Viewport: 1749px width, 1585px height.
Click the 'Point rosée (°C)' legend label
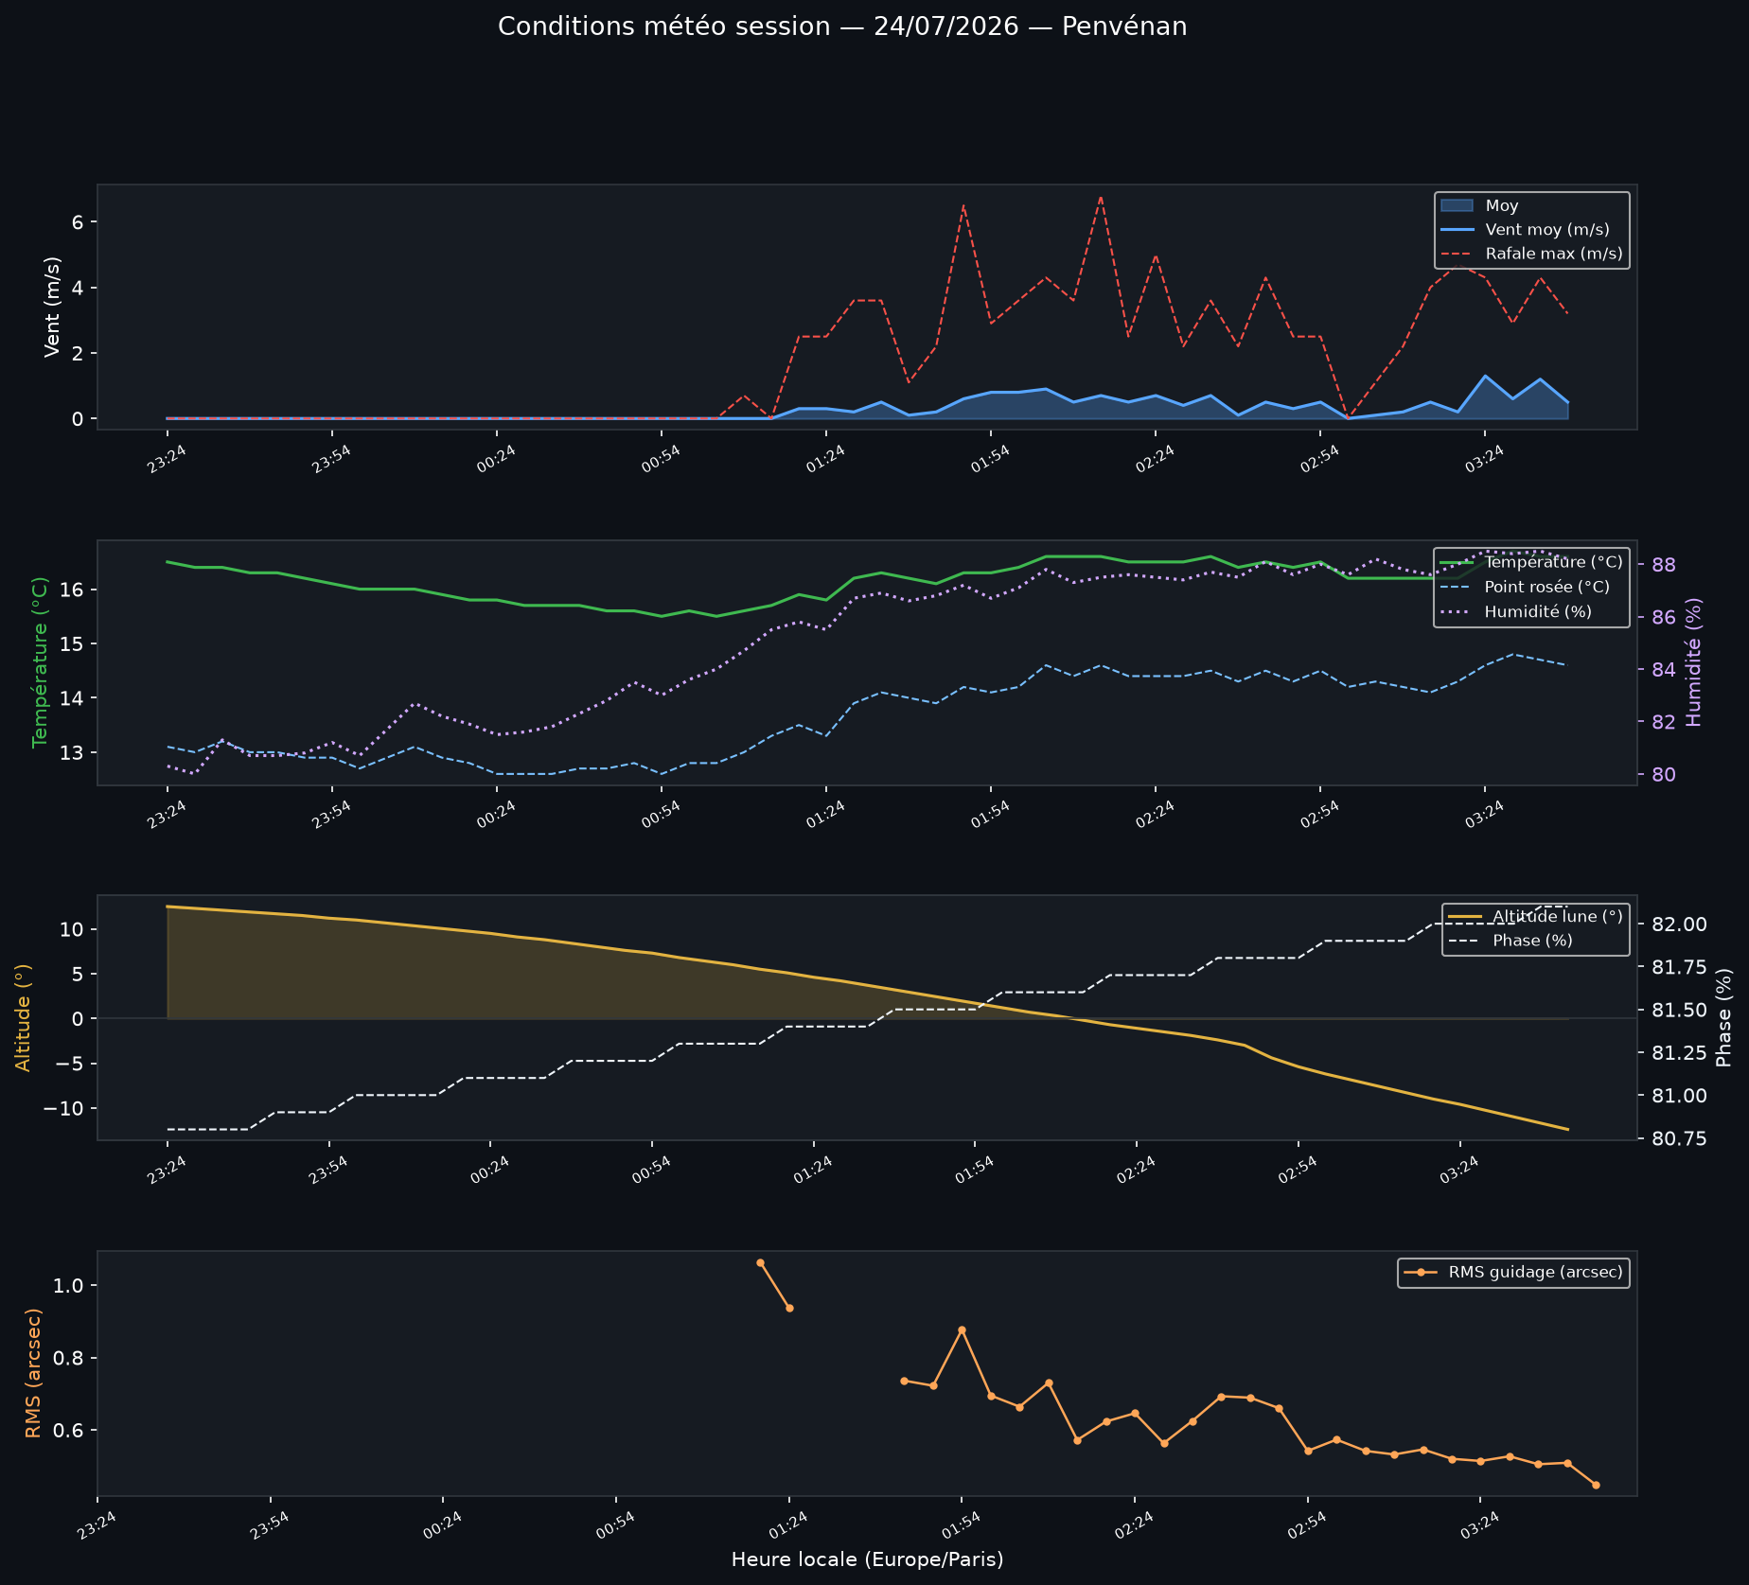(x=1547, y=587)
